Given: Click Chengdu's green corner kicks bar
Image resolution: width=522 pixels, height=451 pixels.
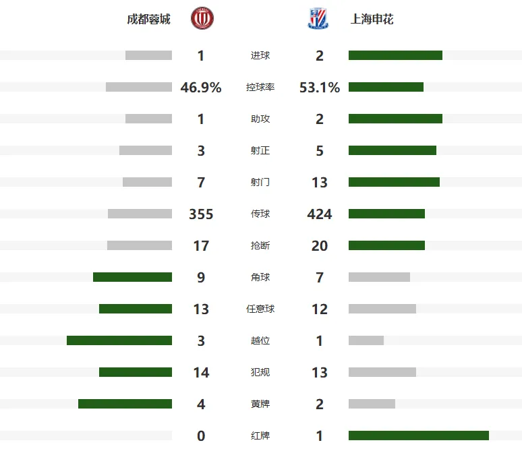Looking at the screenshot, I should tap(132, 277).
